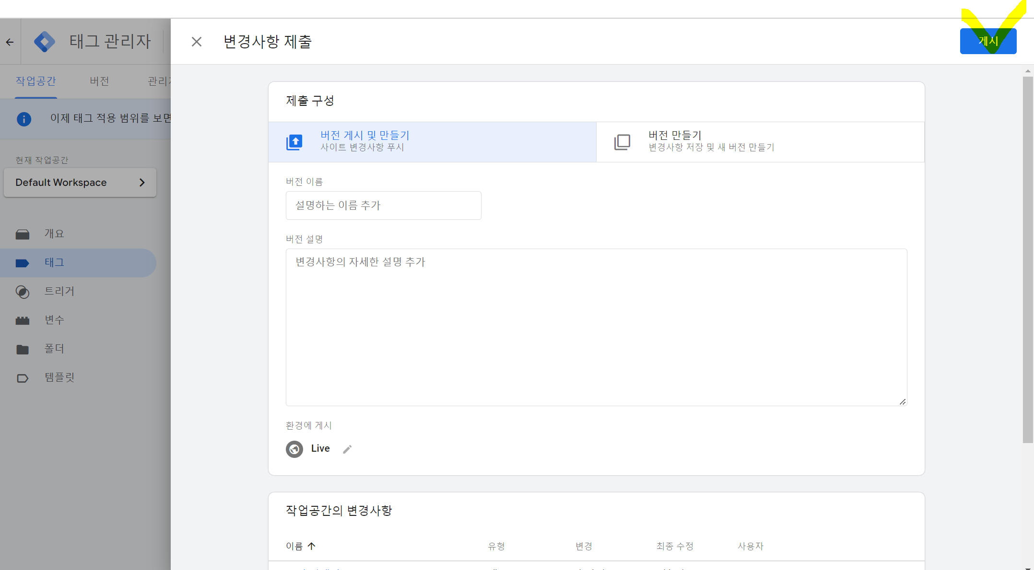This screenshot has height=570, width=1034.
Task: Expand the Default Workspace selector
Action: pyautogui.click(x=80, y=182)
